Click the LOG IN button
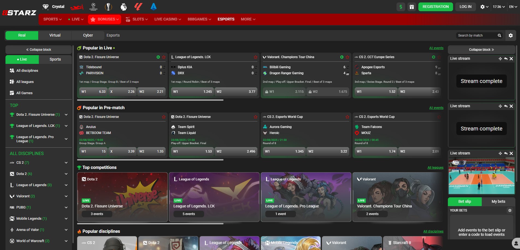 (x=465, y=7)
